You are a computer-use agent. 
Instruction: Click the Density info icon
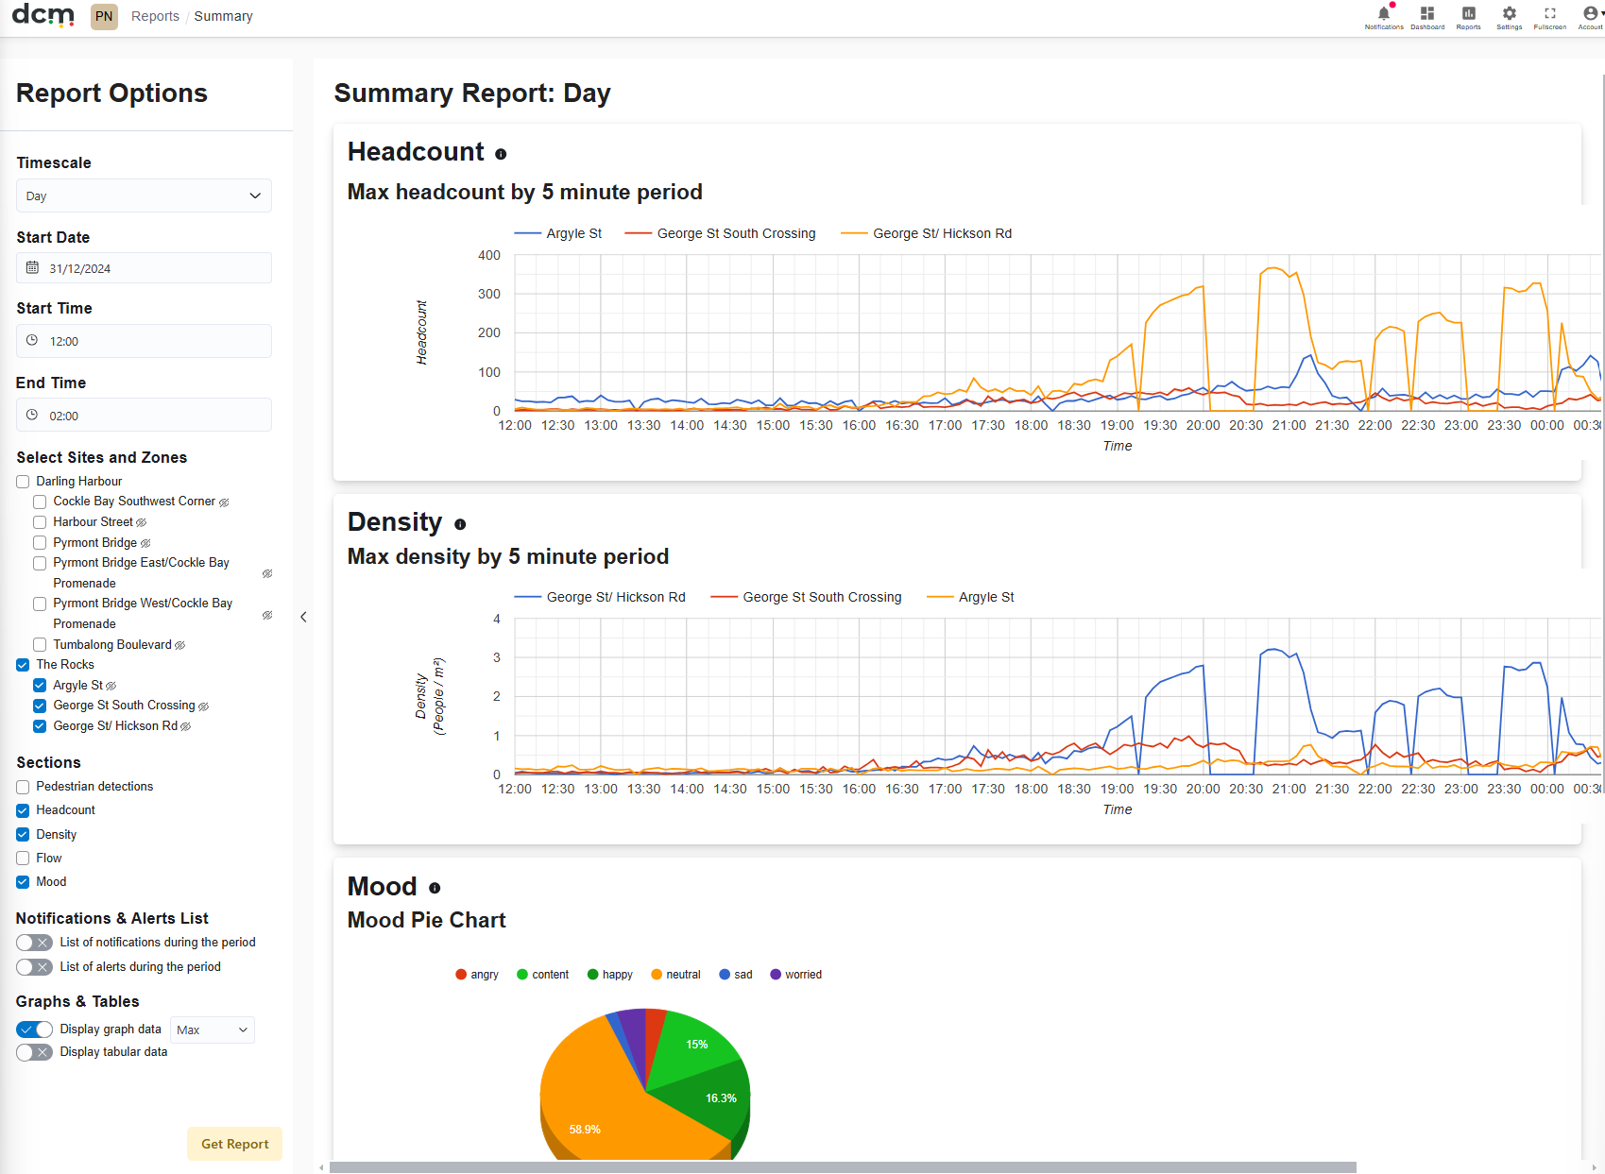460,524
